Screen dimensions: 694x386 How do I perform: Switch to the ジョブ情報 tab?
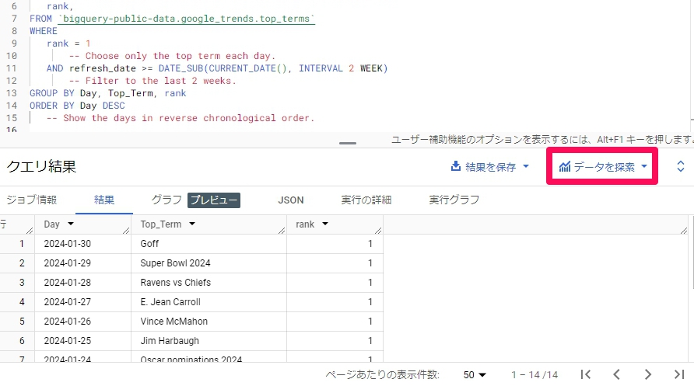pyautogui.click(x=31, y=200)
